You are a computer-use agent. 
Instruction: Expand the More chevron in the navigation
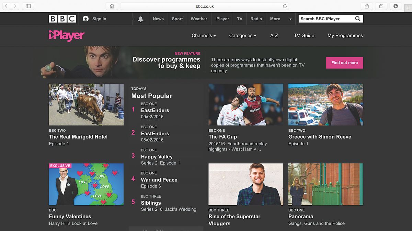[290, 19]
